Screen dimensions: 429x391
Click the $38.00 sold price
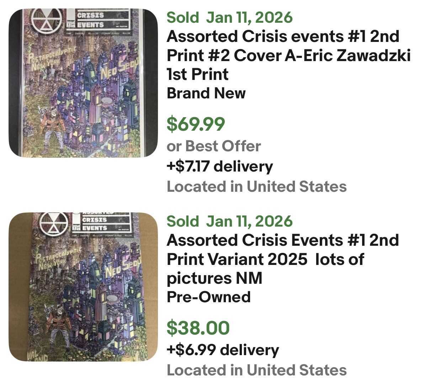pos(198,328)
